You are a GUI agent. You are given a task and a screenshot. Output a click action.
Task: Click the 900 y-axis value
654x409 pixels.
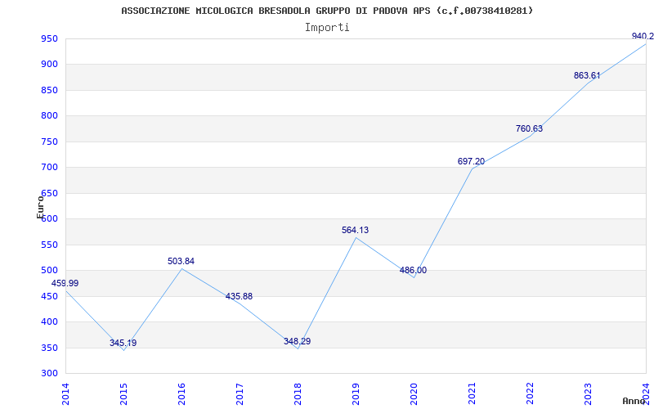tap(49, 65)
